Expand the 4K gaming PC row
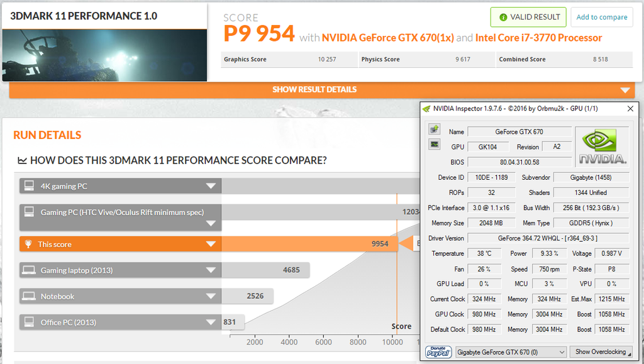Screen dimensions: 644x364 (211, 186)
